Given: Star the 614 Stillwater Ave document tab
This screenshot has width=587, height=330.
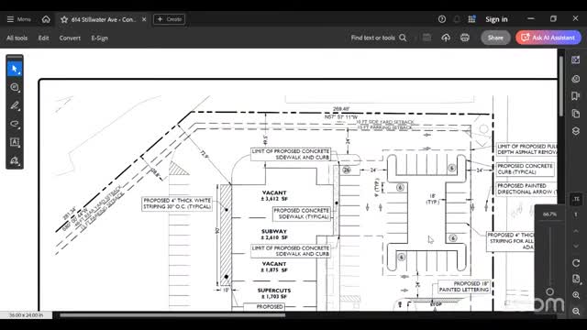Looking at the screenshot, I should (x=64, y=19).
